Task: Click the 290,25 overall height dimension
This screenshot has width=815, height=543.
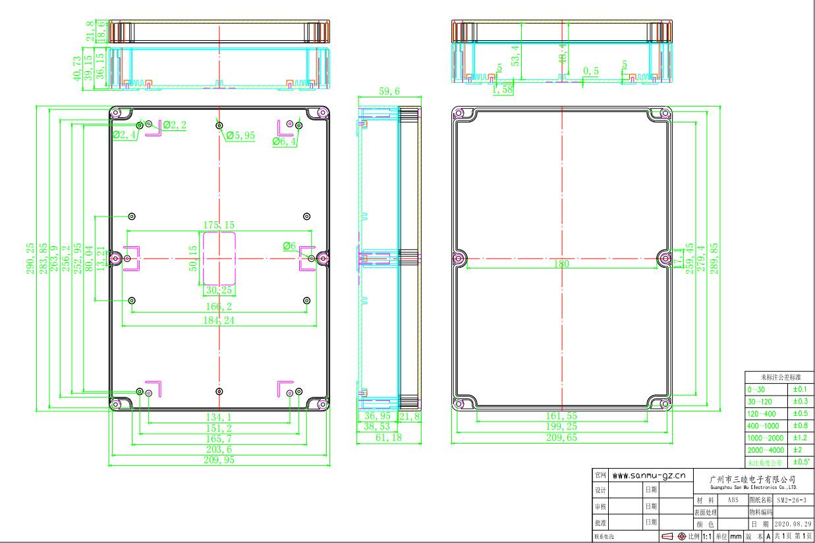Action: click(x=30, y=259)
